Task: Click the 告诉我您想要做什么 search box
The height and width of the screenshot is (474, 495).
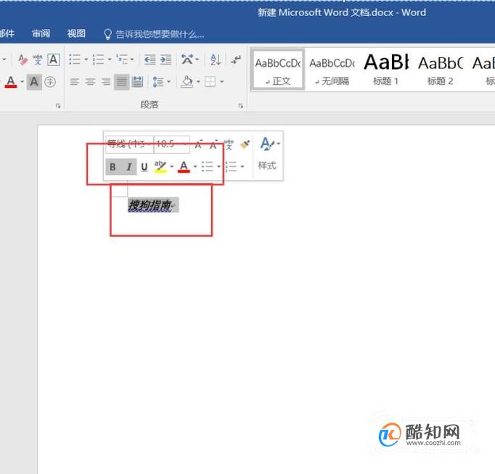Action: 160,34
